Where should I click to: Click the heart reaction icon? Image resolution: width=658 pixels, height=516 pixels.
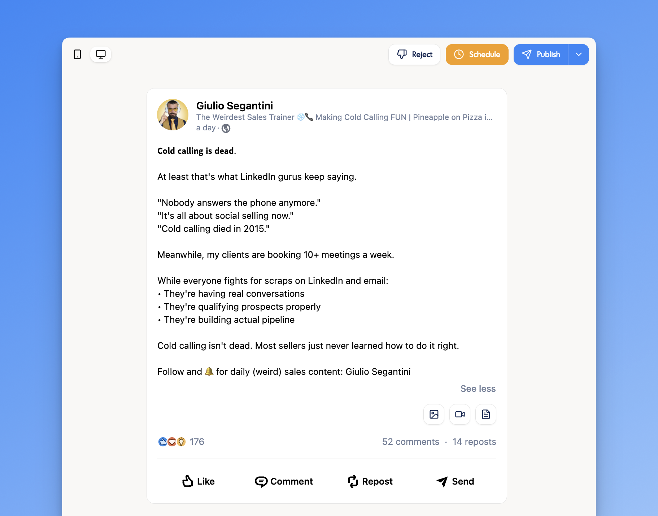pos(172,442)
